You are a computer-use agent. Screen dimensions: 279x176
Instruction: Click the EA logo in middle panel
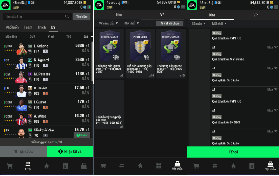[99, 5]
